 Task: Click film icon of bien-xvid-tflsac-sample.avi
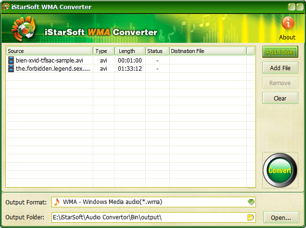[11, 61]
